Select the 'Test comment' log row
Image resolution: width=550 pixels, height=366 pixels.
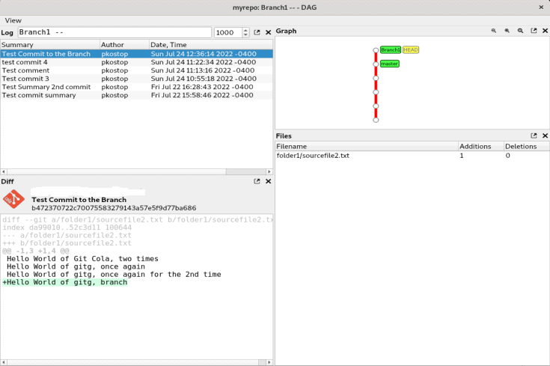136,70
